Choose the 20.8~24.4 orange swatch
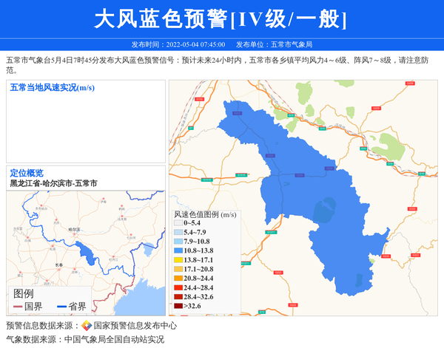444x348 pixels. click(178, 279)
